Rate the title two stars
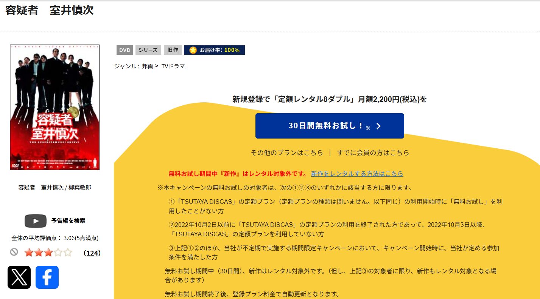The height and width of the screenshot is (299, 540). pyautogui.click(x=39, y=253)
